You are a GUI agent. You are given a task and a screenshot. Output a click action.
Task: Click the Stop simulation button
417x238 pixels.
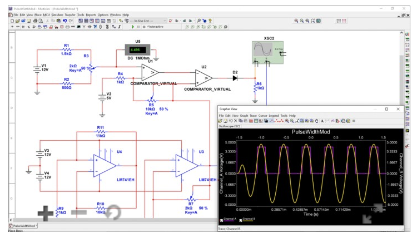[x=144, y=27]
